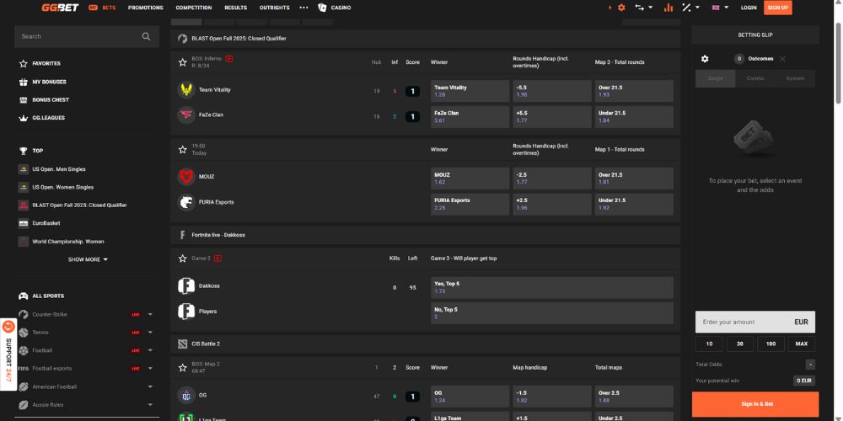Expand Tennis sport chevron
843x421 pixels.
coord(151,333)
